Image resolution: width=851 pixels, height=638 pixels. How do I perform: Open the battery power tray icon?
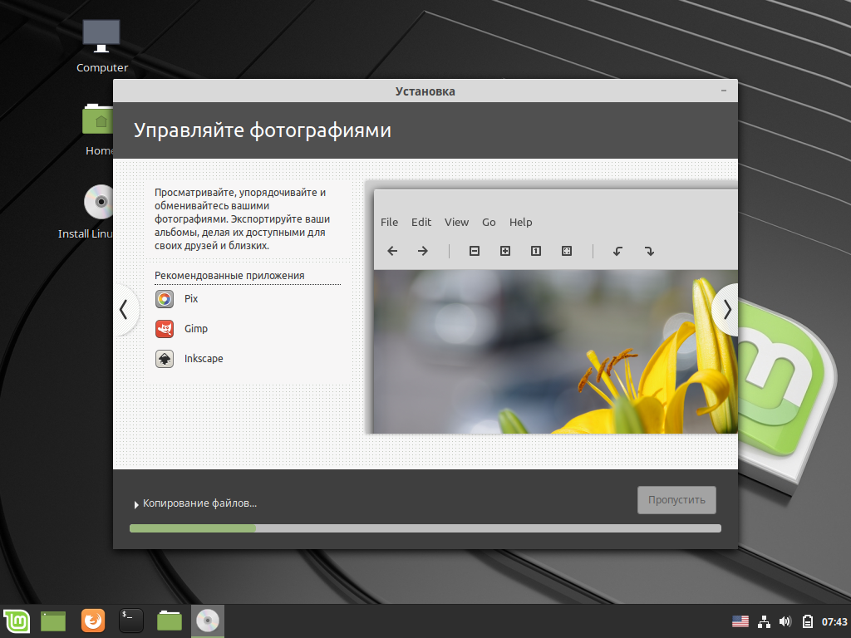point(808,621)
